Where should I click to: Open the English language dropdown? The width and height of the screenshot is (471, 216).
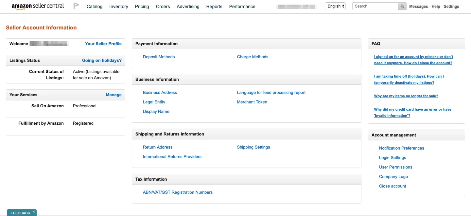[x=335, y=6]
